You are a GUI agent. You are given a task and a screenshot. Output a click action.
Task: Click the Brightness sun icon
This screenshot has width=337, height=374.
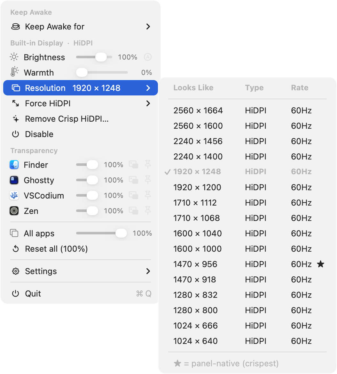click(14, 57)
